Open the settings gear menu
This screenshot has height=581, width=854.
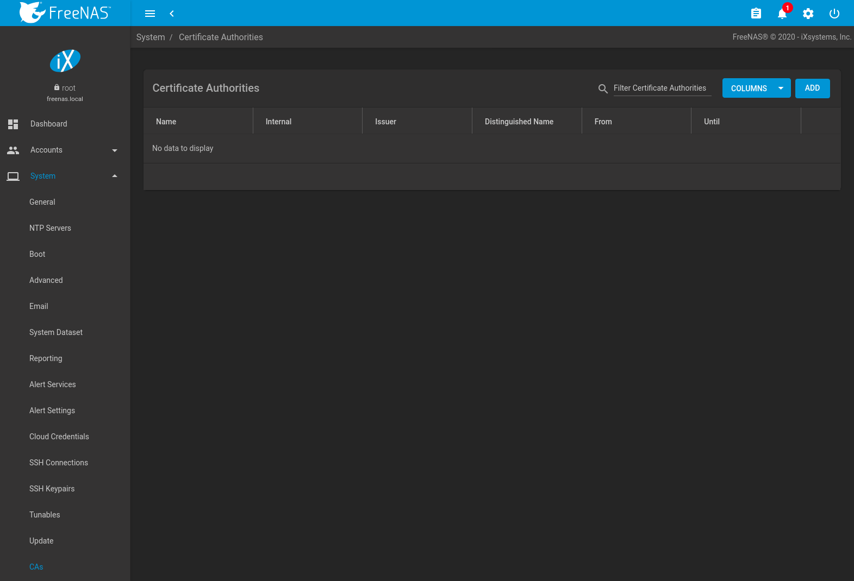(808, 14)
